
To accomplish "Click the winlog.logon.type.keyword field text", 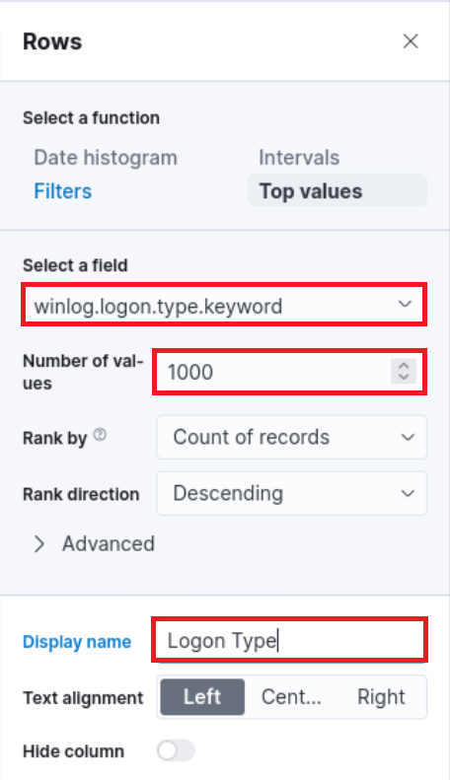I will [x=158, y=306].
